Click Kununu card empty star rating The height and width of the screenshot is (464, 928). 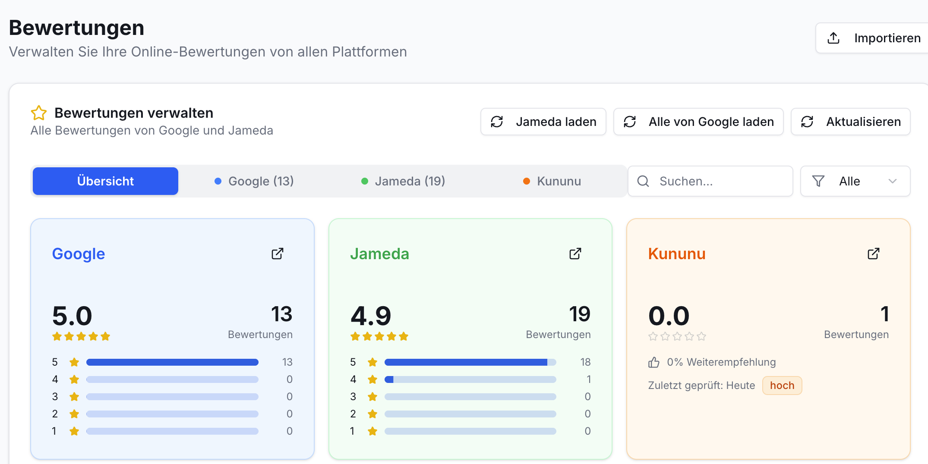pos(677,336)
